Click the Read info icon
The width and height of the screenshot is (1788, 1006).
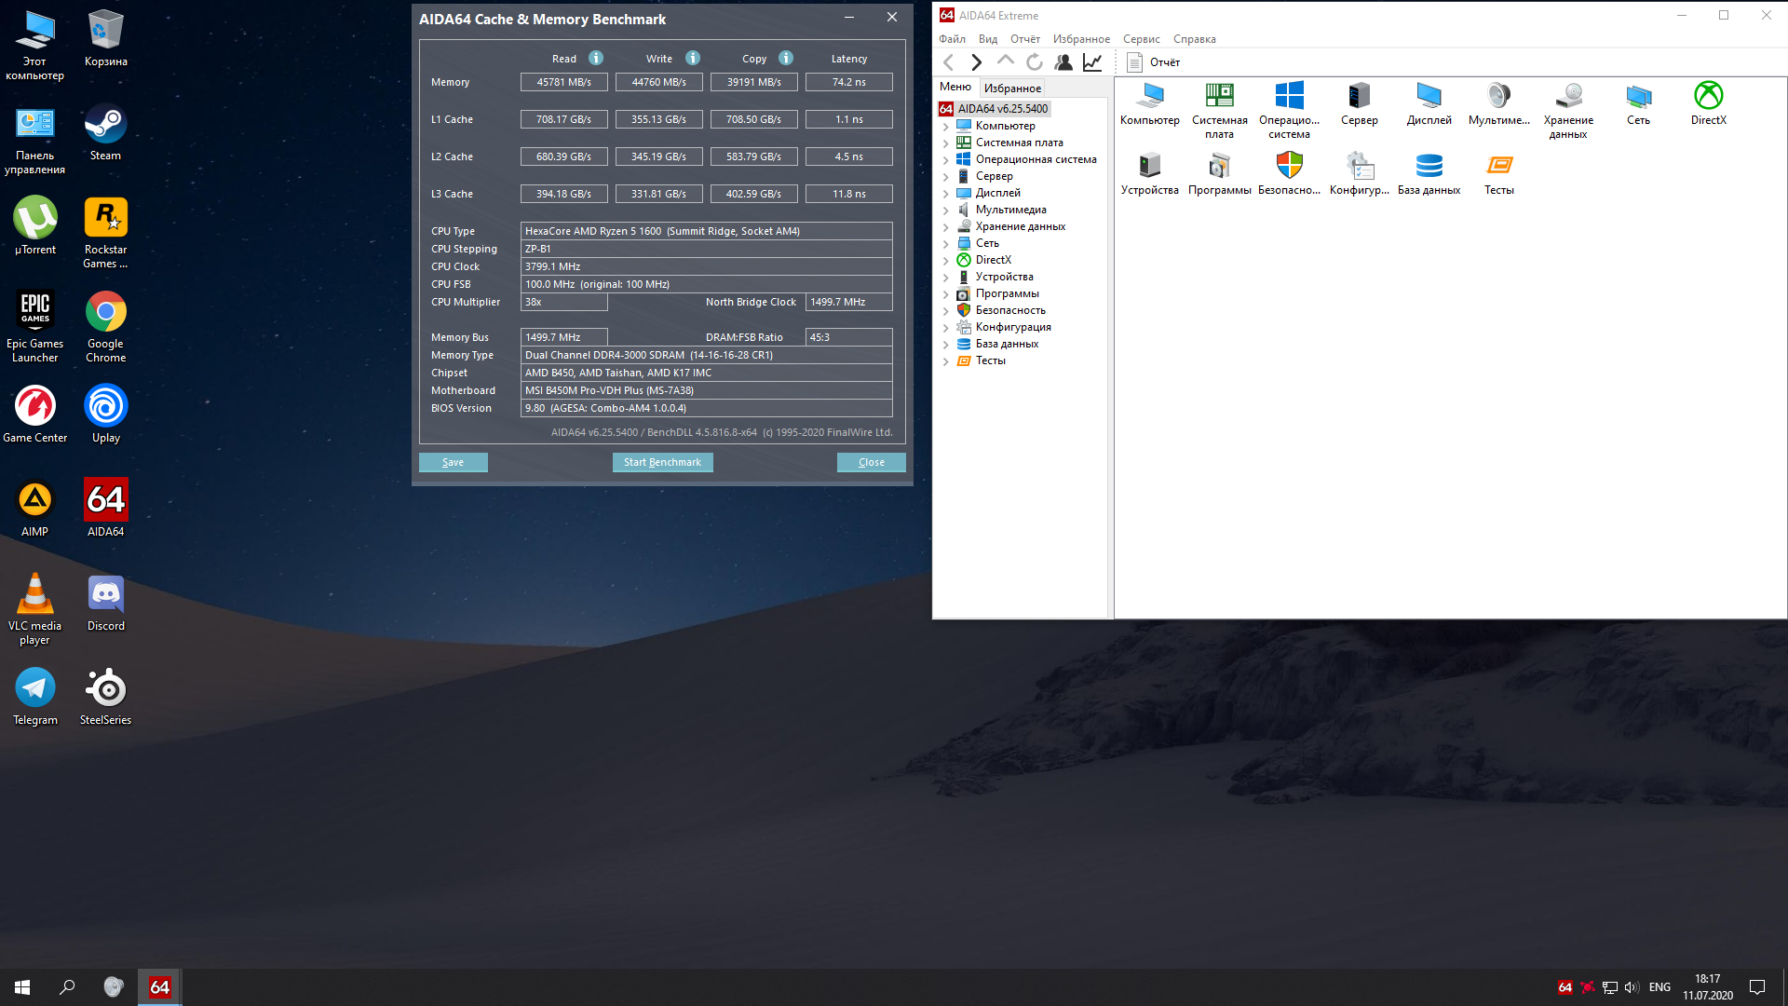(x=596, y=58)
